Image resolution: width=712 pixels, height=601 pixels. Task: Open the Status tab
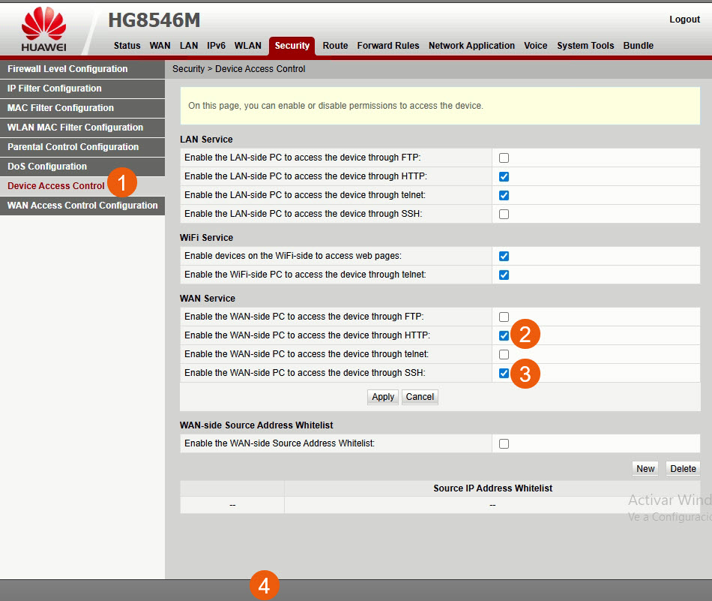point(127,46)
